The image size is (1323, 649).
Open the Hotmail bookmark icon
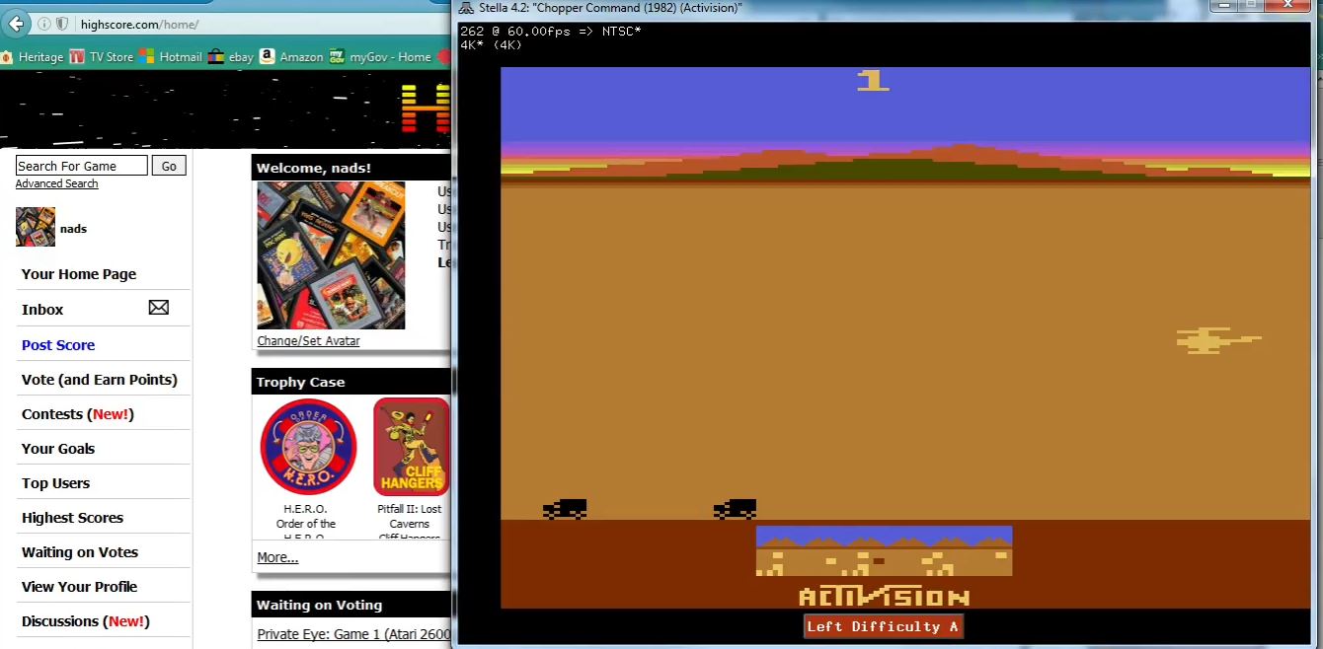(x=147, y=56)
